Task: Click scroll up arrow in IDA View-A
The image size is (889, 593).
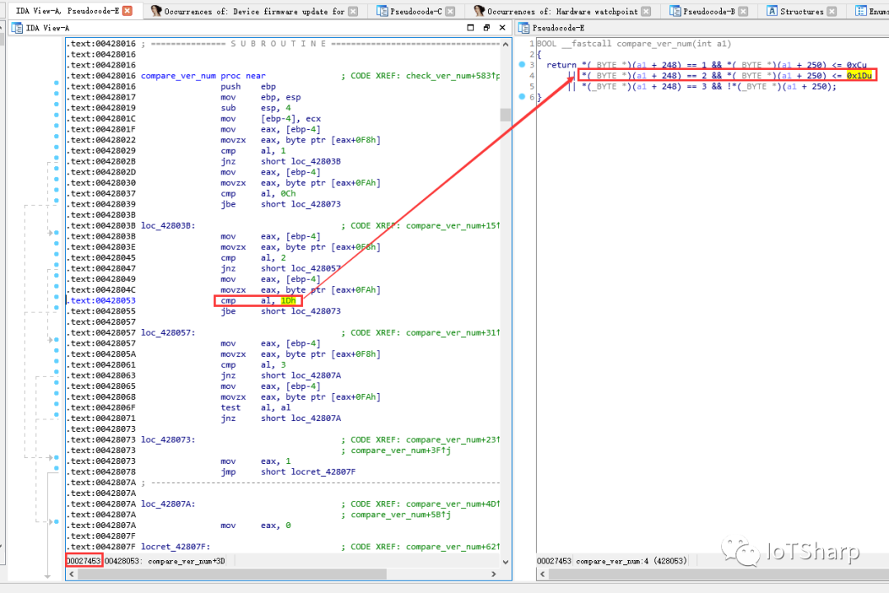Action: pyautogui.click(x=505, y=43)
